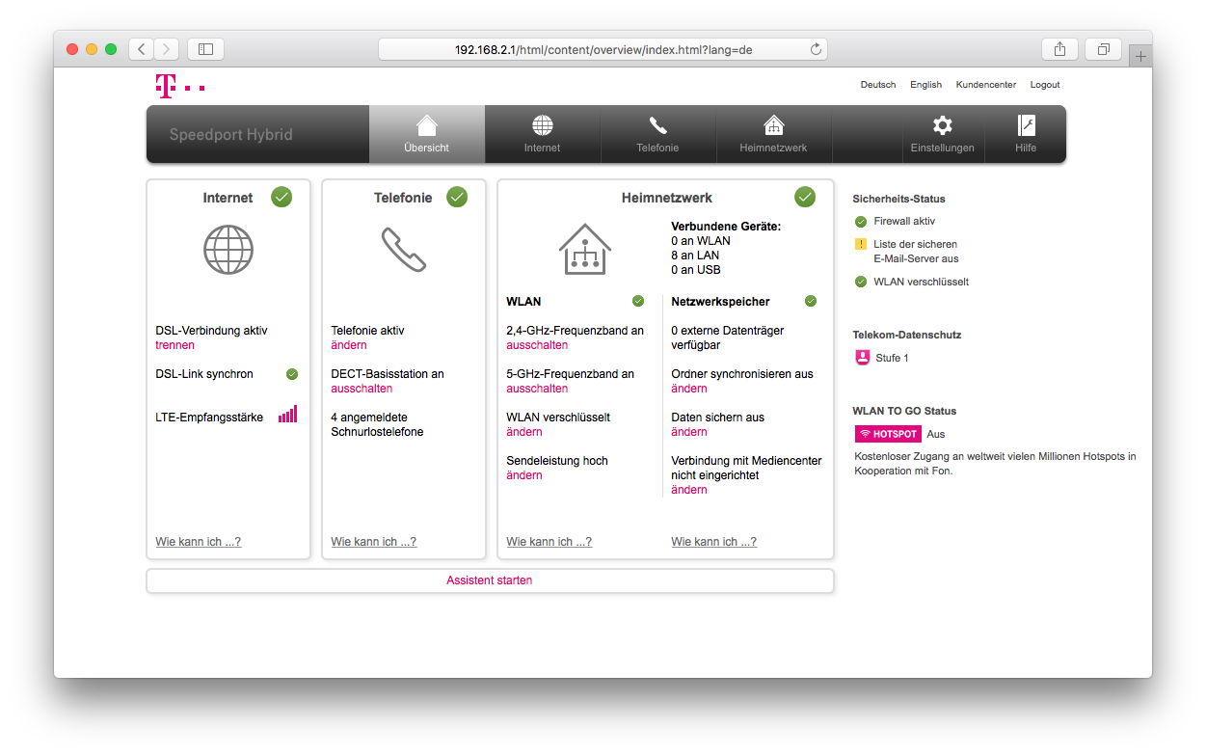Select the Übersicht tab

tap(427, 134)
